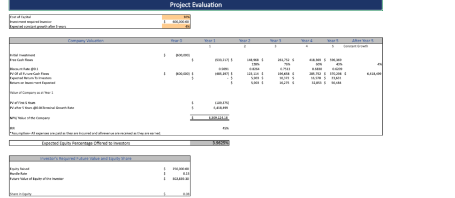Select the PV after 5 Years Terminal Growth Rate label
The height and width of the screenshot is (198, 455).
42,108
